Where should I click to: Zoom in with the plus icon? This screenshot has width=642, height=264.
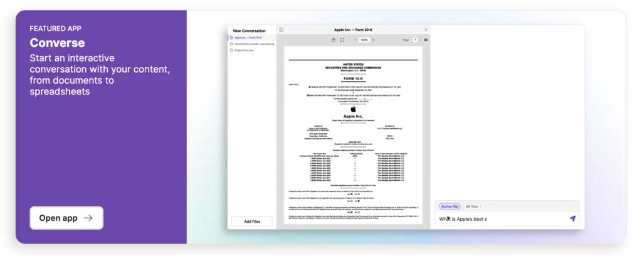(373, 40)
